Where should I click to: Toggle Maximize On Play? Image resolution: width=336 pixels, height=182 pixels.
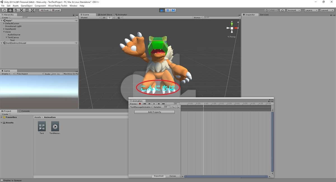click(71, 74)
